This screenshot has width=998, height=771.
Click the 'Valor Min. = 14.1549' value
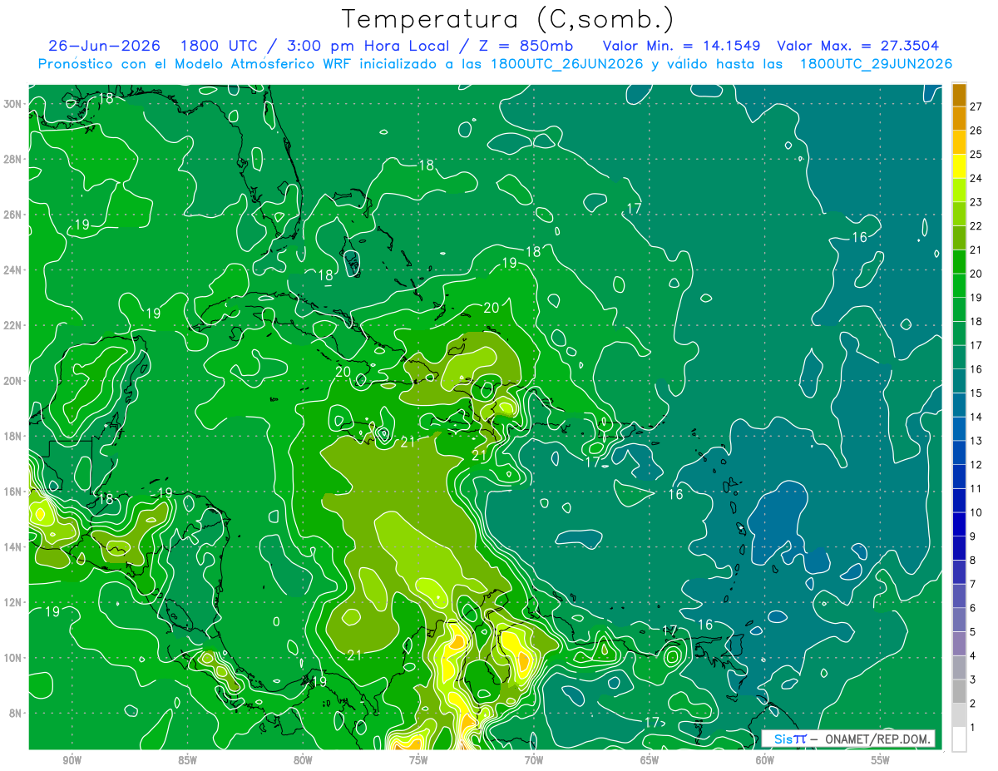pyautogui.click(x=681, y=46)
